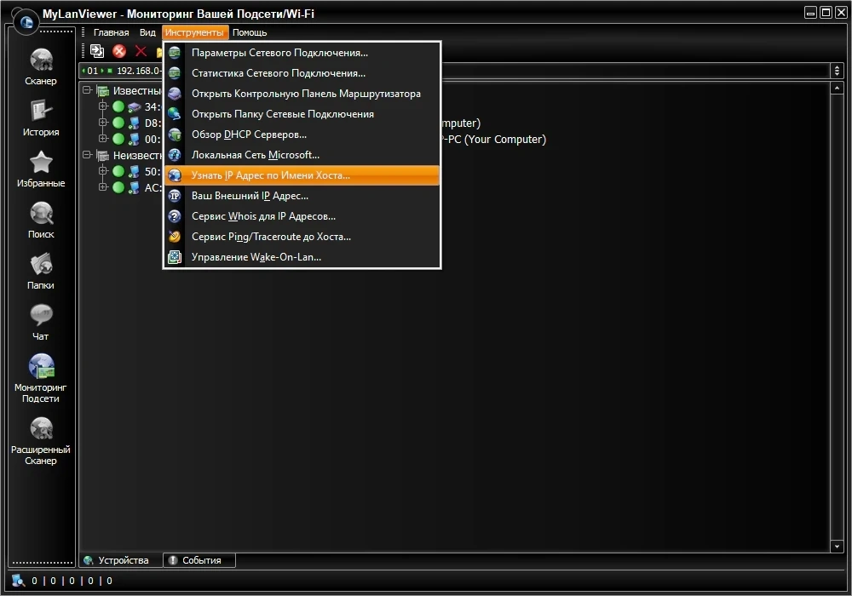The image size is (852, 596).
Task: Collapse the Известные devices tree group
Action: point(87,90)
